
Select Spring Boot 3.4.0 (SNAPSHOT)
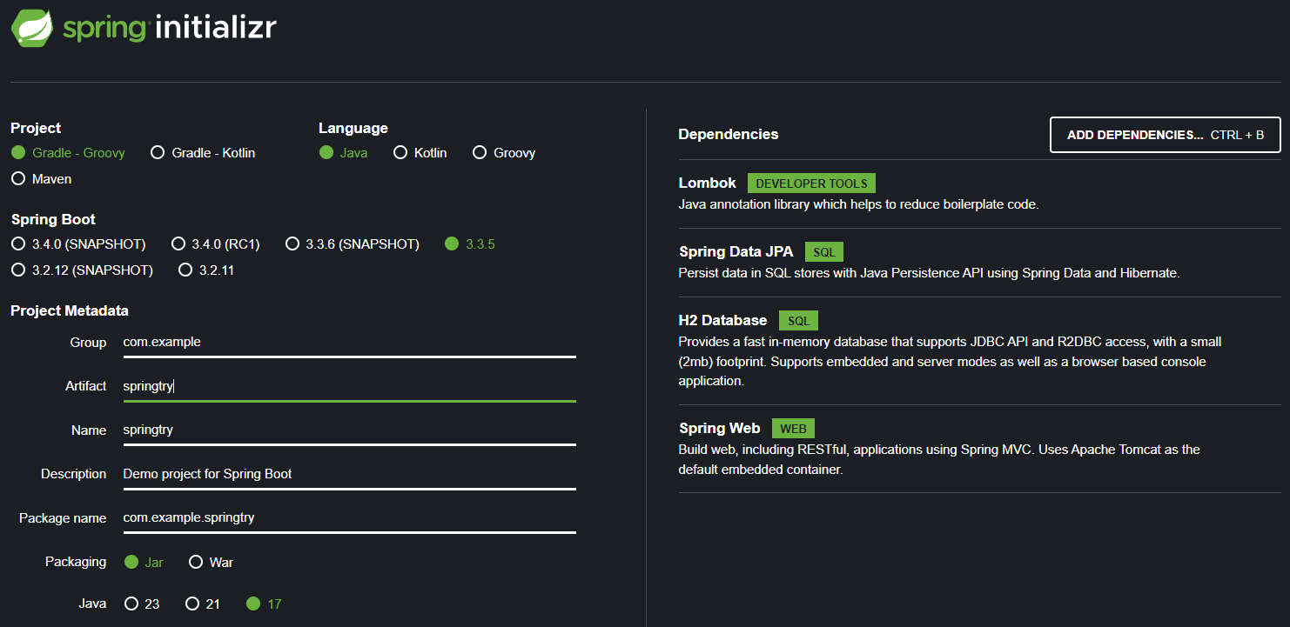pyautogui.click(x=78, y=244)
